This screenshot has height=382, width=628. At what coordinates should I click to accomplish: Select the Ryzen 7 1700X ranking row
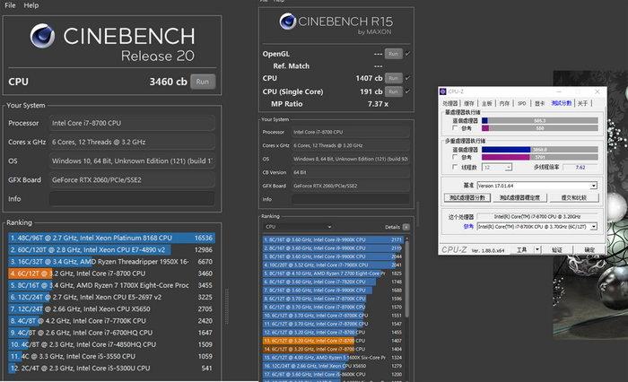111,285
